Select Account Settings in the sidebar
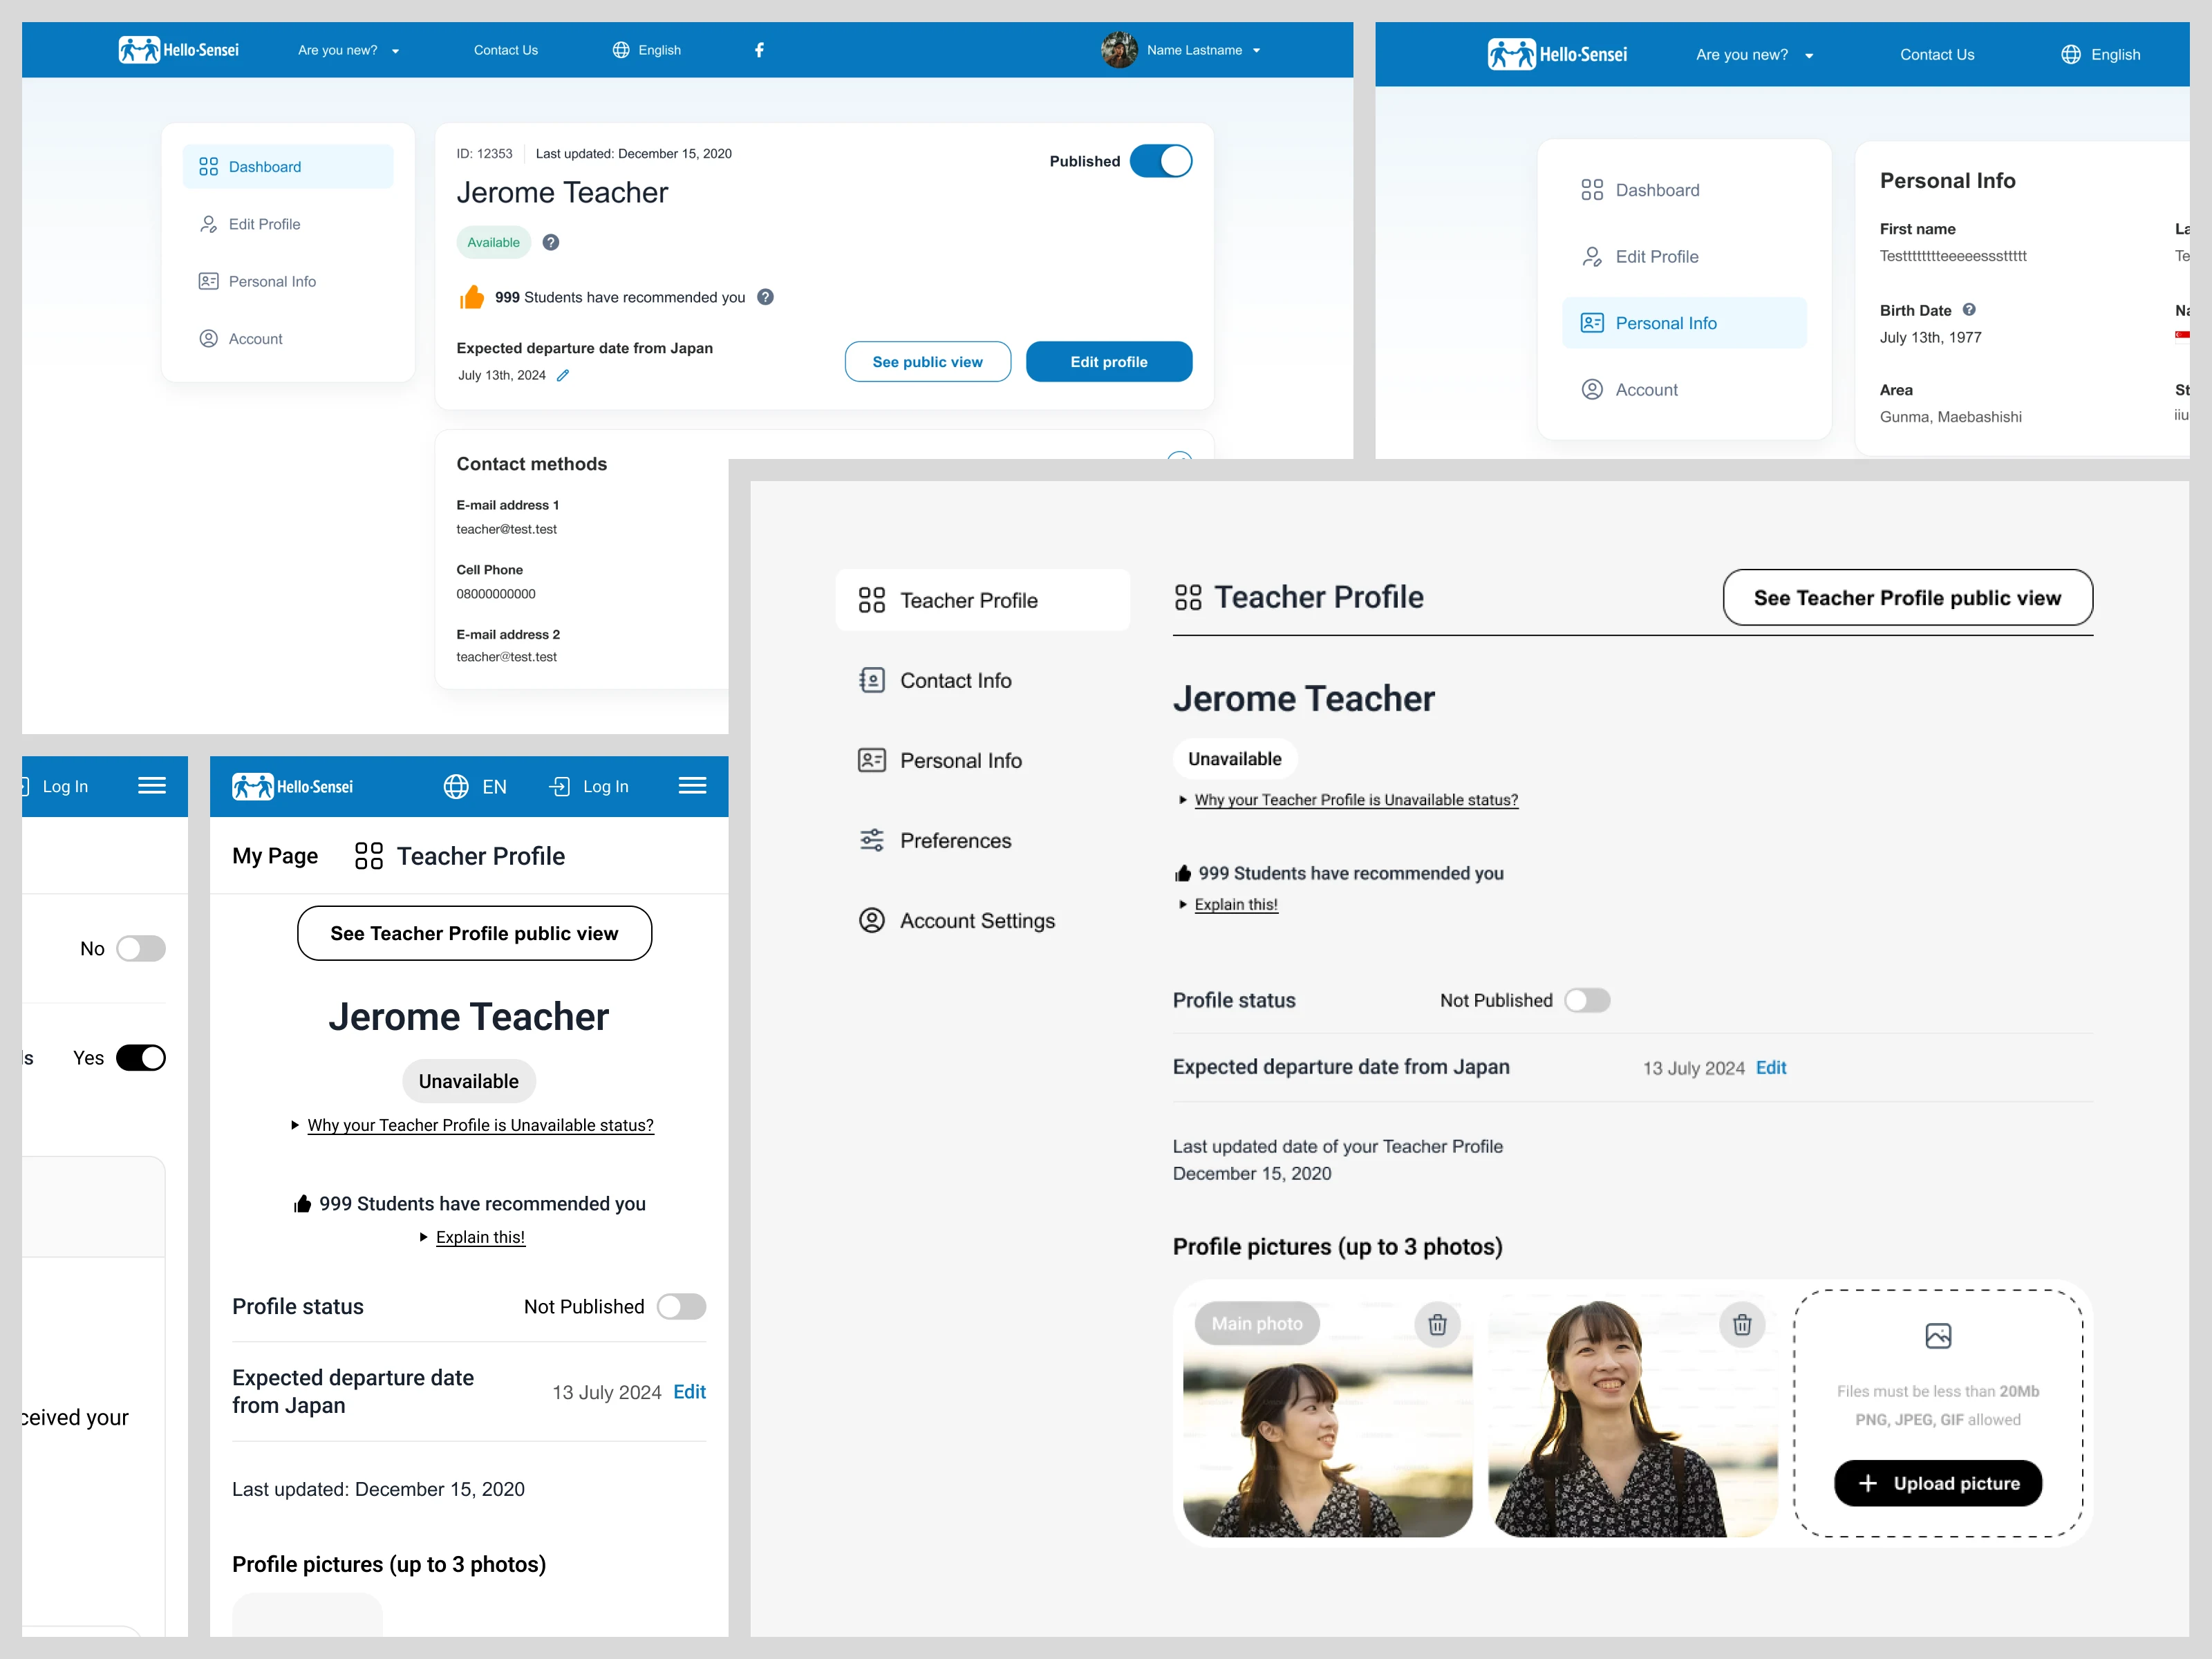Viewport: 2212px width, 1659px height. click(976, 921)
